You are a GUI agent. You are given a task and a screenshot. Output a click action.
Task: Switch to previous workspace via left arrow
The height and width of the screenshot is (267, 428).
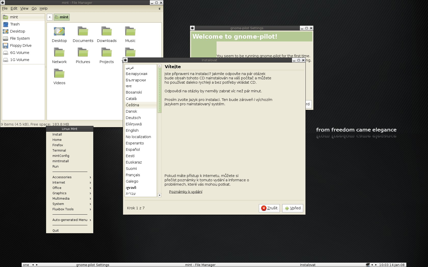[33, 265]
